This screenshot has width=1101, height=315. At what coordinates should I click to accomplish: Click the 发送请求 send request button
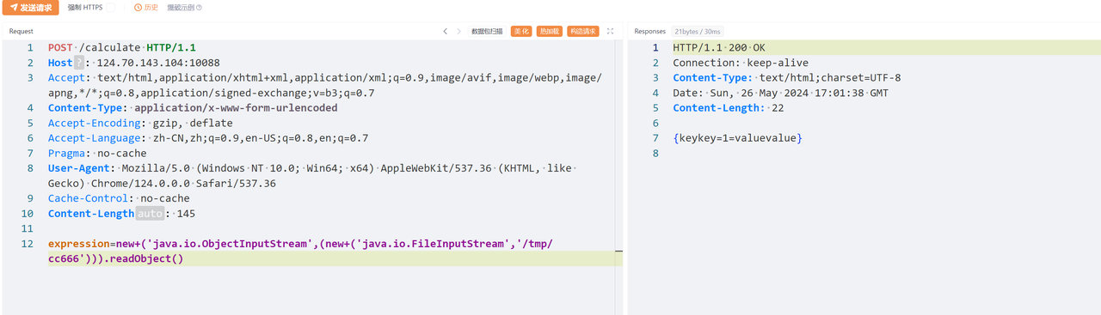point(30,7)
